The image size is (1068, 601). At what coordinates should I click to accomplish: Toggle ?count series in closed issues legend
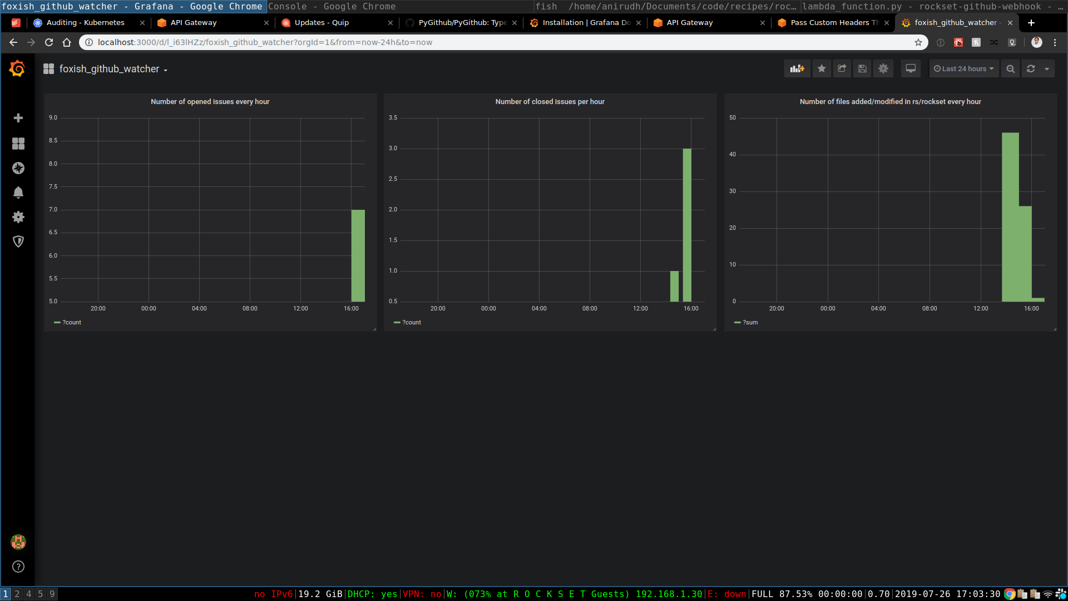(x=411, y=323)
